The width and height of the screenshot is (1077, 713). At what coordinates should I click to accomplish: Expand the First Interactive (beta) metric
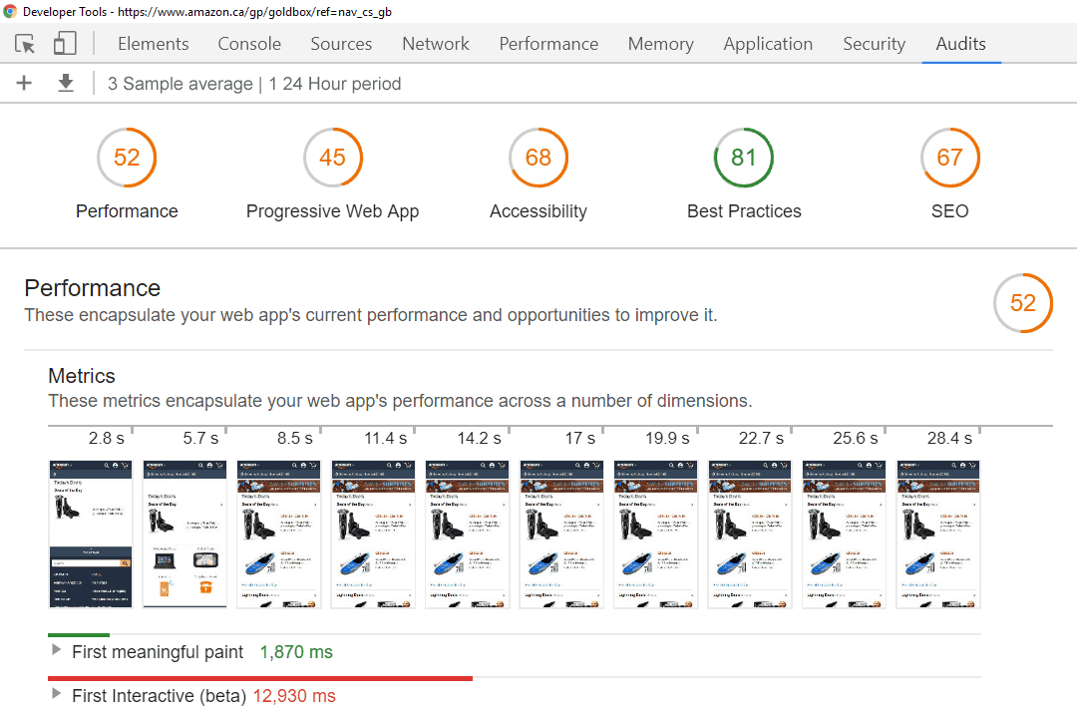coord(56,695)
